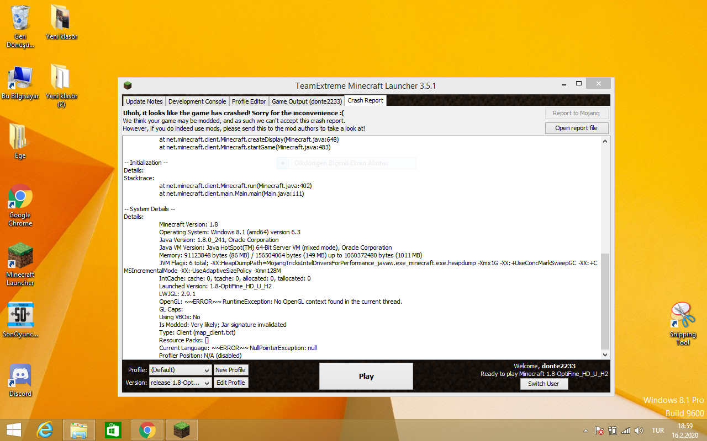Open the network signal tray icon
Image resolution: width=707 pixels, height=441 pixels.
[626, 431]
